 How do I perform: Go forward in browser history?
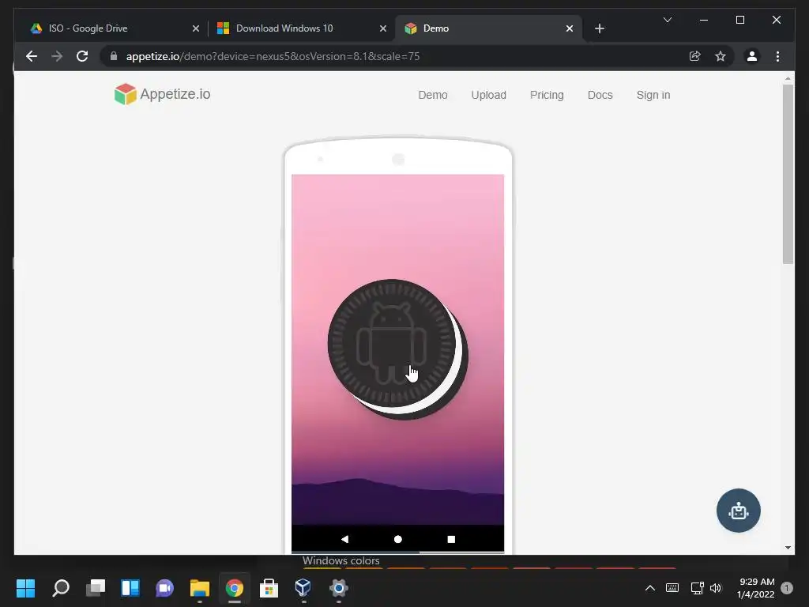pos(57,56)
